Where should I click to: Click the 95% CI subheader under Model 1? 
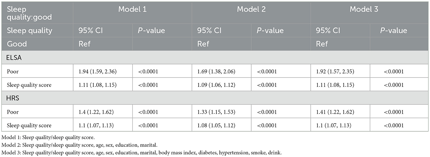[x=91, y=31]
